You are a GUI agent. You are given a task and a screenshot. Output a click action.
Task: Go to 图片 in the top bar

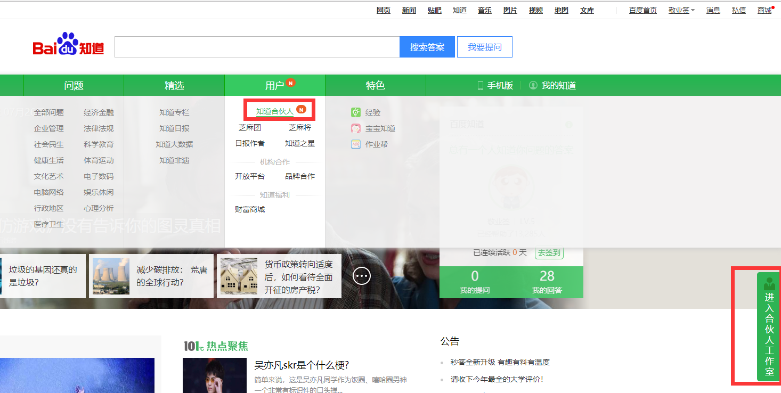(510, 10)
